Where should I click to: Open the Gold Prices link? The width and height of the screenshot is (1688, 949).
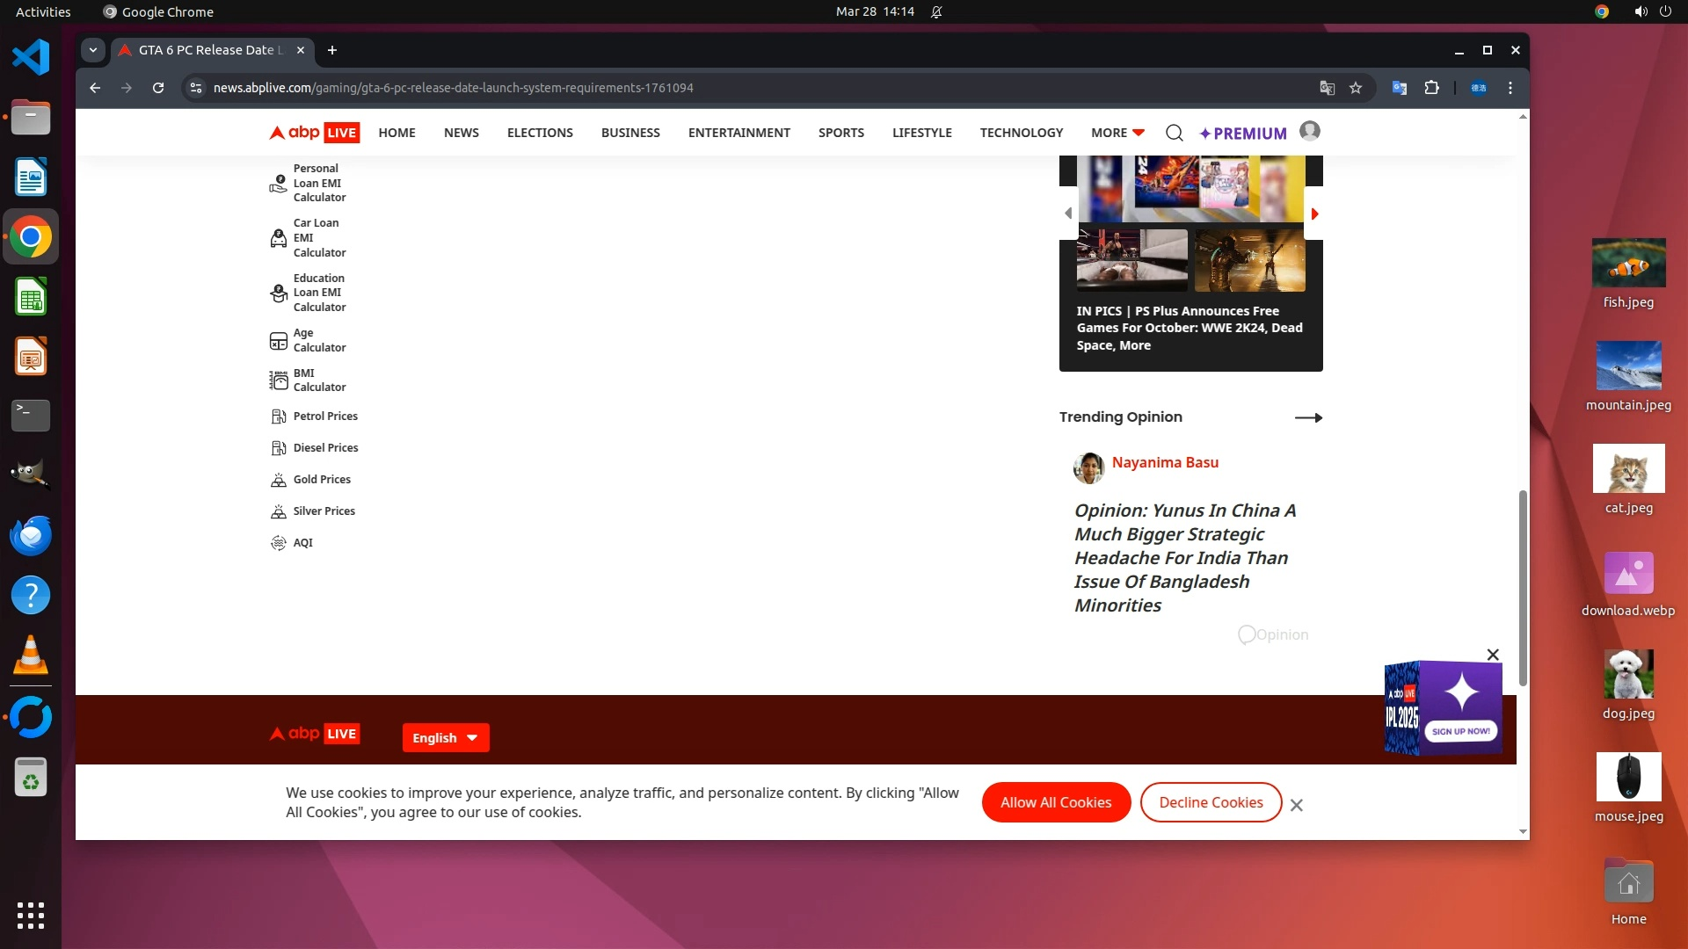click(322, 480)
